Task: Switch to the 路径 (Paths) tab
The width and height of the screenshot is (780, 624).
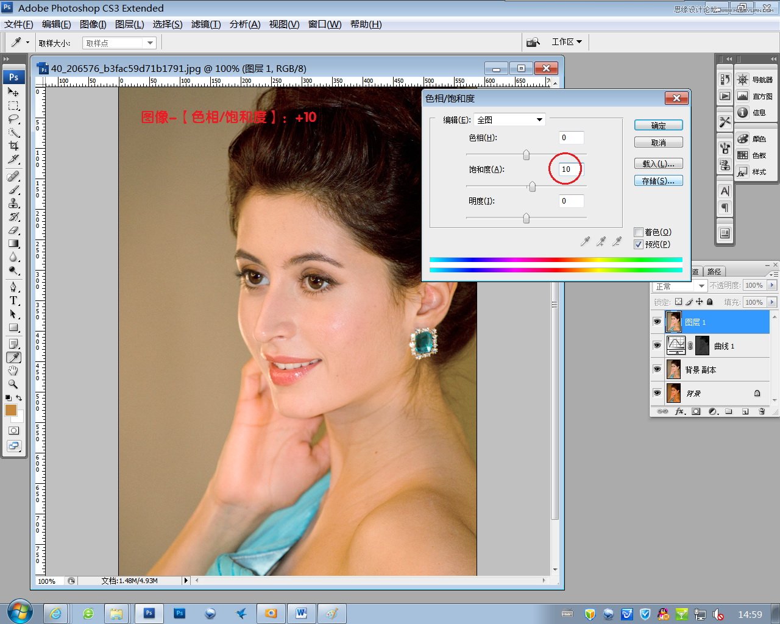Action: (714, 271)
